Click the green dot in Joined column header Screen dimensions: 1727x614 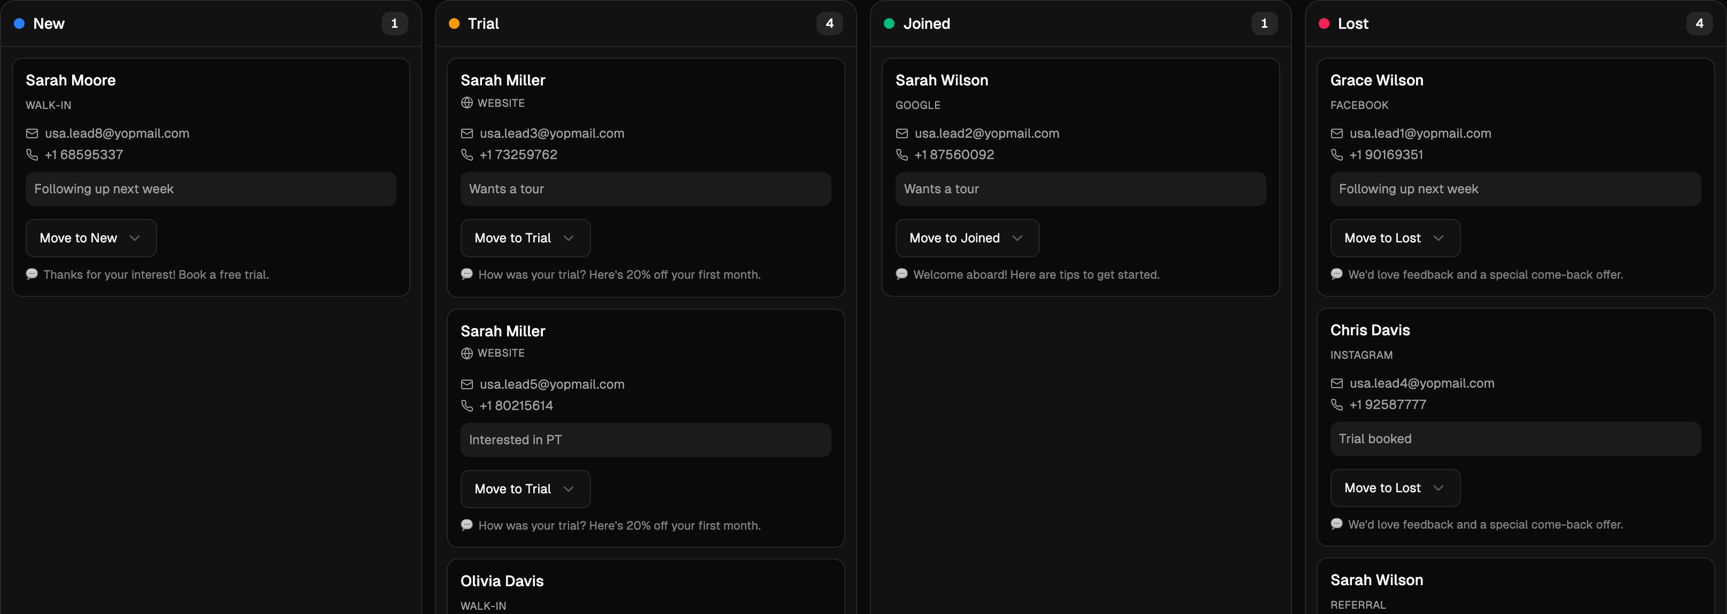pyautogui.click(x=889, y=23)
